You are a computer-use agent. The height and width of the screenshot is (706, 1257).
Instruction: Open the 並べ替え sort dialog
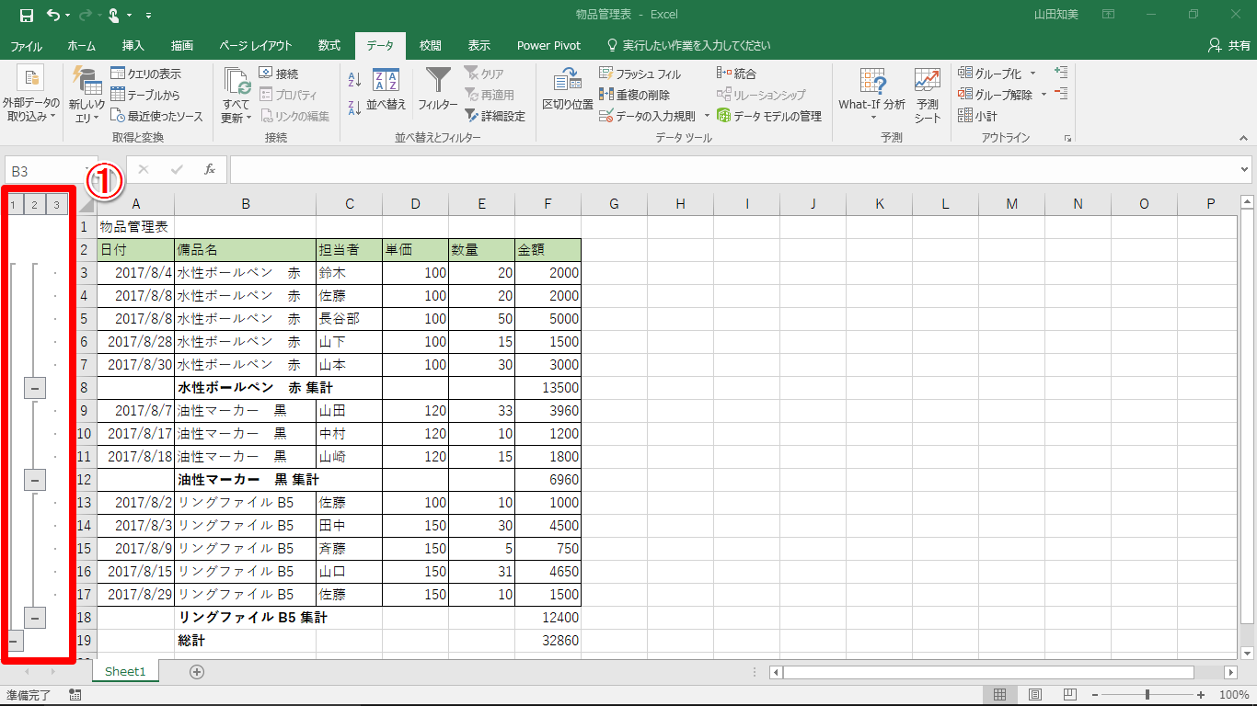386,90
